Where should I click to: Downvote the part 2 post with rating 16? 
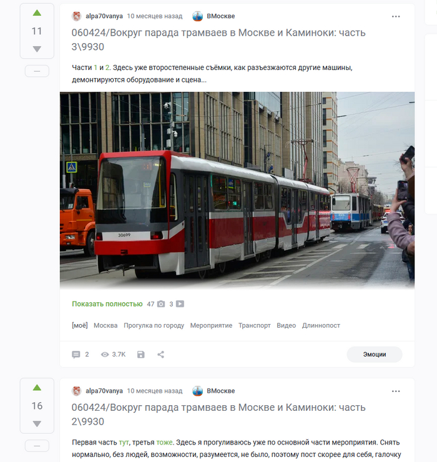coord(37,424)
